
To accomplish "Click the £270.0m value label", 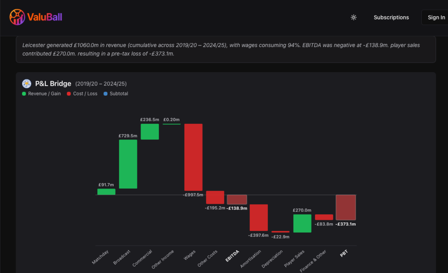I will click(x=302, y=210).
